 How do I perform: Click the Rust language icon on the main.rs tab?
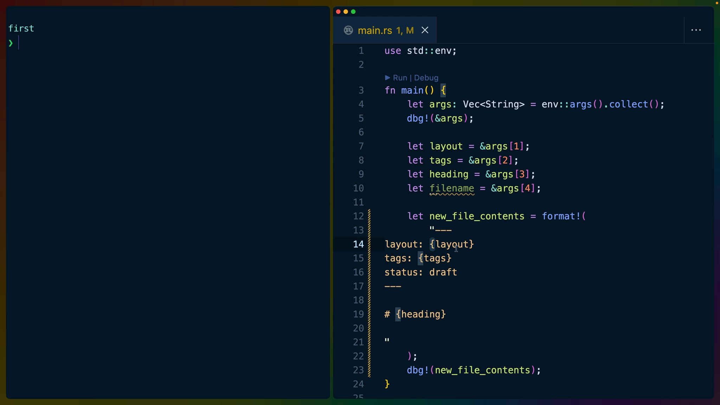point(348,30)
